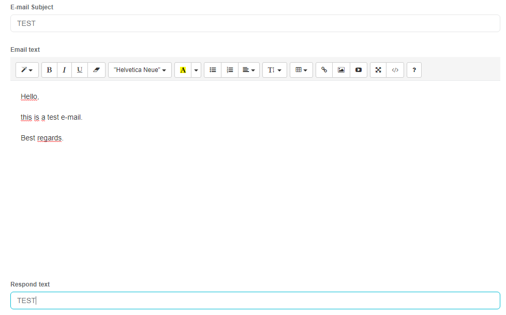
Task: Insert an ordered numbered list
Action: click(x=230, y=70)
